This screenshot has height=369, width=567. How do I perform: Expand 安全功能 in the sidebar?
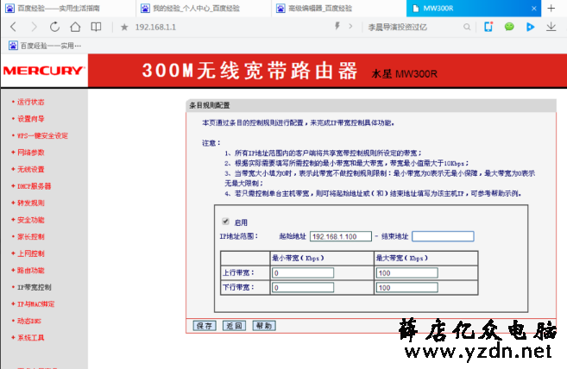click(x=30, y=220)
